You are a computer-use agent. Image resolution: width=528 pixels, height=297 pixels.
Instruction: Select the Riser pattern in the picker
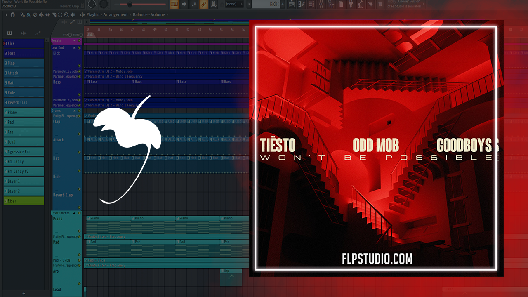click(x=24, y=201)
